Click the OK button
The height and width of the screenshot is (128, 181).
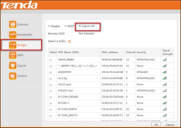click(x=156, y=125)
